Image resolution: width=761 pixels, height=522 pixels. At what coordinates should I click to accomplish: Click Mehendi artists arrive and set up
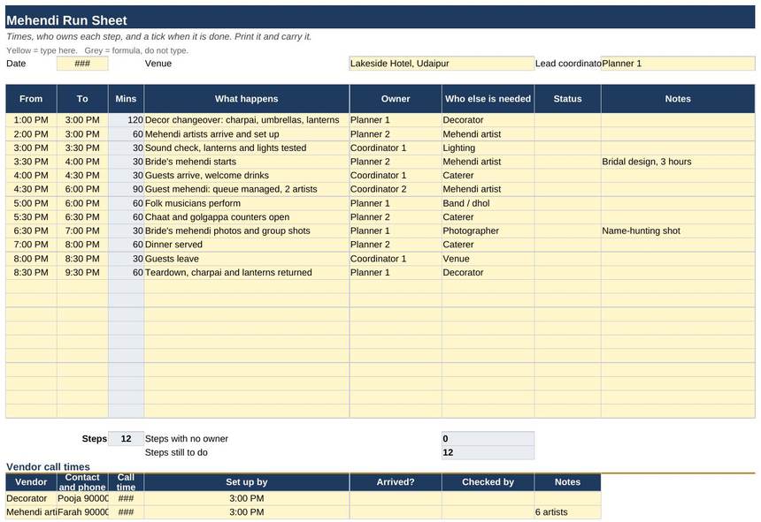pos(247,134)
